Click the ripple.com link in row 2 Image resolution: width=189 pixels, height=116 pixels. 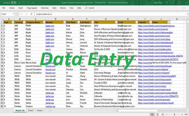[50, 26]
